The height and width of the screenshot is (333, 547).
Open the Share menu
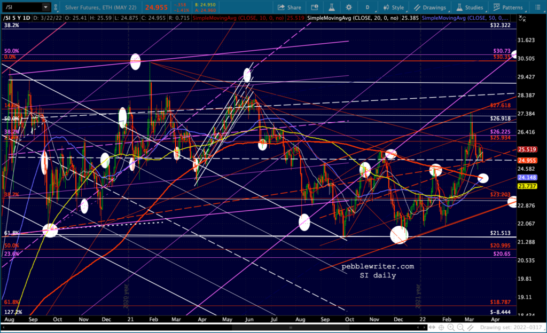click(289, 7)
